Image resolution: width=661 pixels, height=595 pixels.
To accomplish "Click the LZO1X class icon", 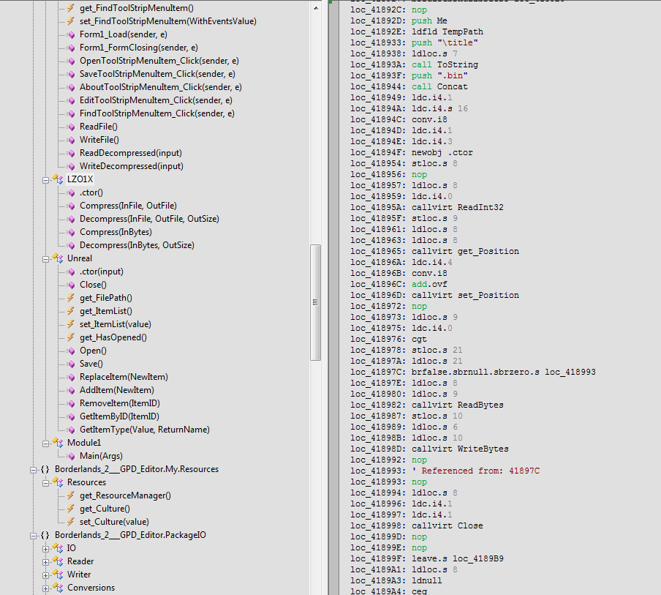I will [58, 179].
